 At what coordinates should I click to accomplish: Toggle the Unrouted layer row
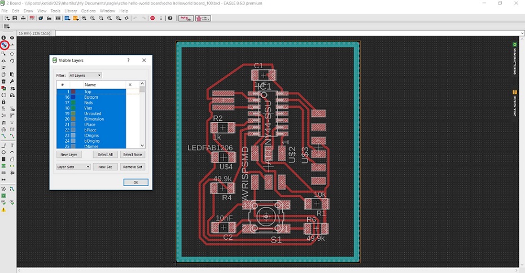[91, 113]
